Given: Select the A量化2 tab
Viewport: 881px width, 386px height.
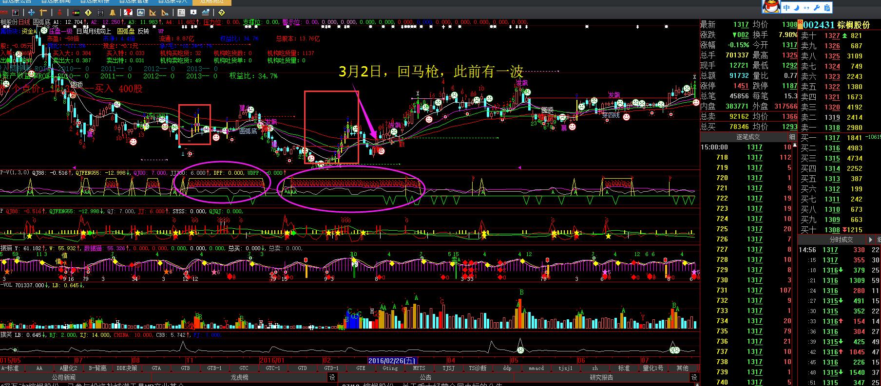Looking at the screenshot, I should pos(68,368).
